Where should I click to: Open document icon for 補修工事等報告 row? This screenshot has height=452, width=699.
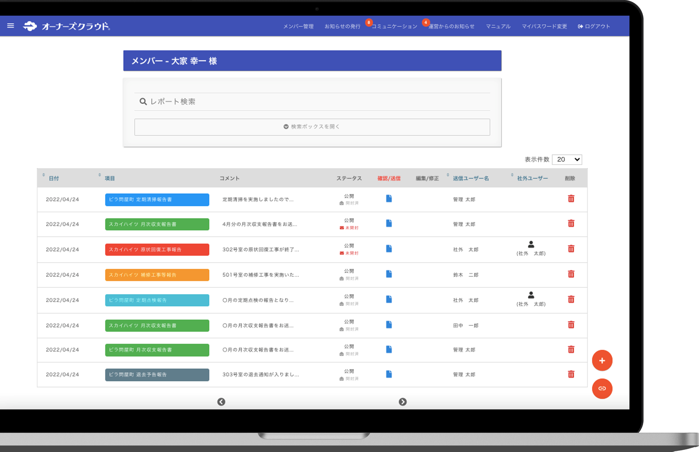point(389,274)
